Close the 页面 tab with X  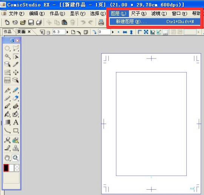[29, 32]
